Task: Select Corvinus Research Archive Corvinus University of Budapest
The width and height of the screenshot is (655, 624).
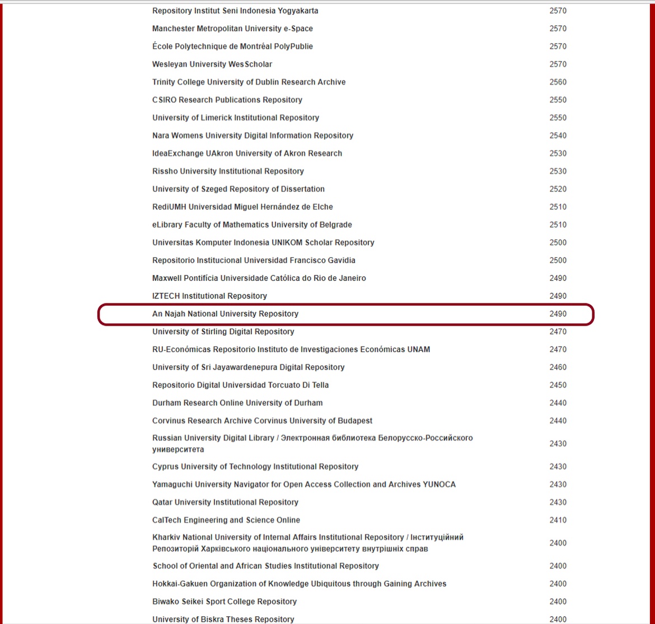Action: pos(263,421)
